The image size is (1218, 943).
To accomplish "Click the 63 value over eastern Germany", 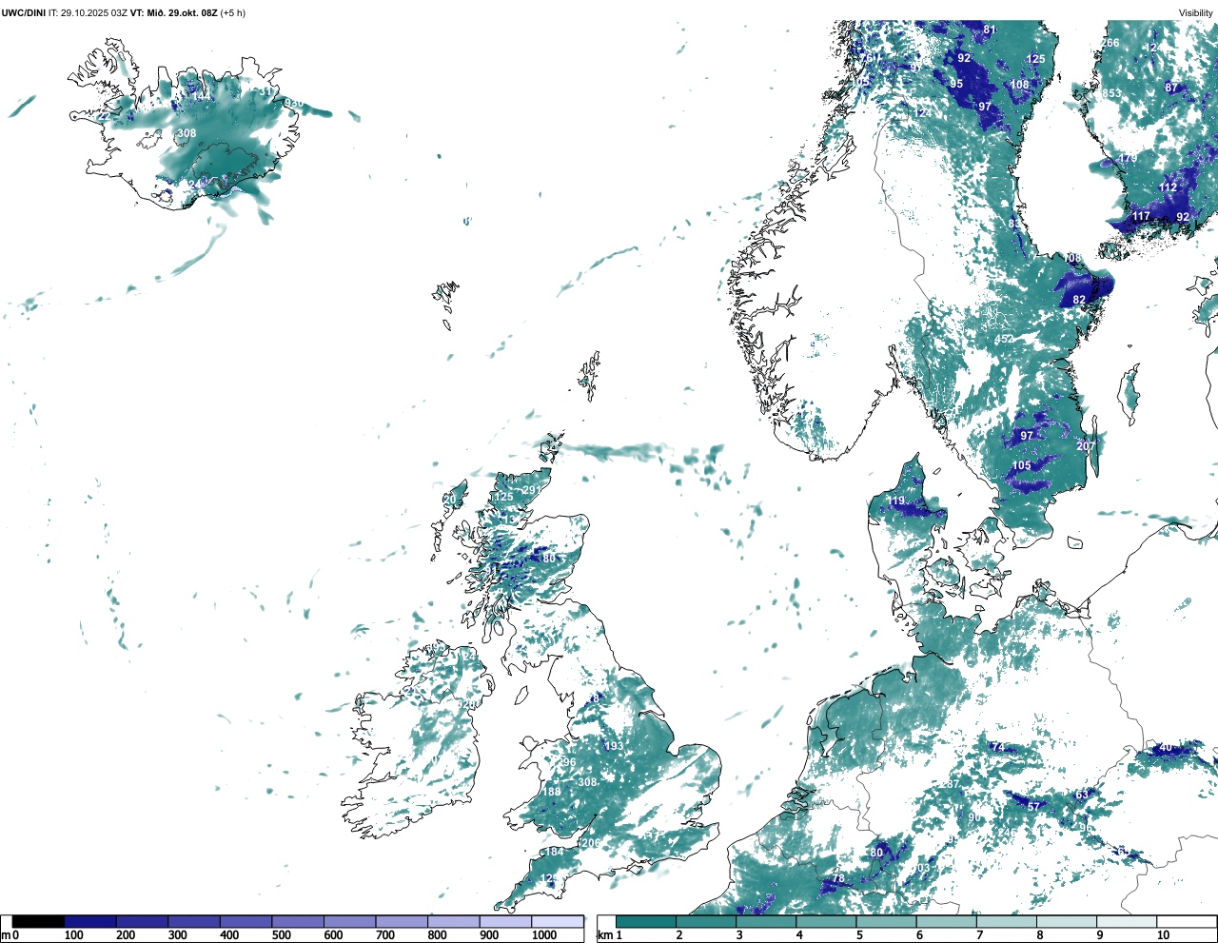I will point(1082,795).
